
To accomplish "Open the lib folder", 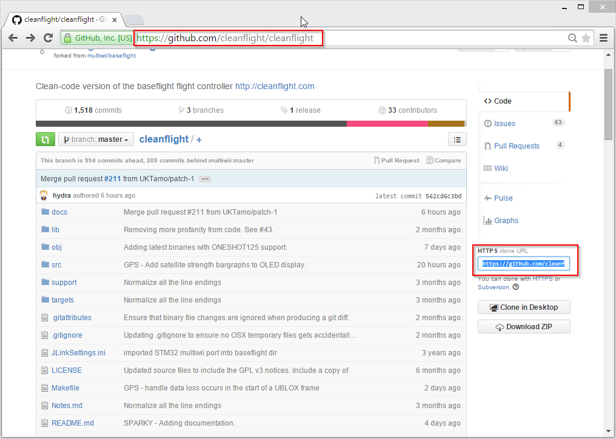I will pos(55,230).
